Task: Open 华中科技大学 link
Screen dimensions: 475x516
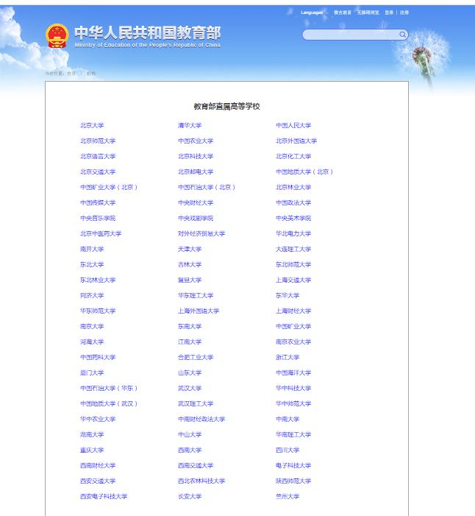Action: click(x=293, y=389)
